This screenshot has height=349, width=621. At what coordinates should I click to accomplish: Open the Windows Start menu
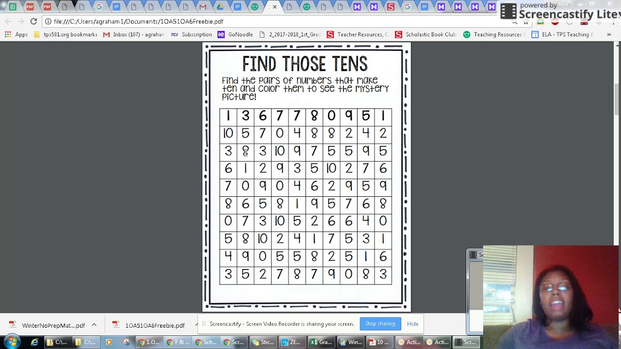tap(12, 342)
